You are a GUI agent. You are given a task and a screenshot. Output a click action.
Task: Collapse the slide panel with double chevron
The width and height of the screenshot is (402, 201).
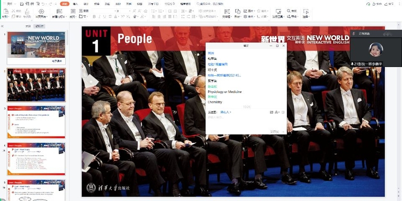tap(3, 26)
